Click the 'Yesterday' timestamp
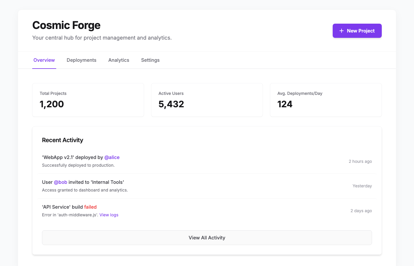 362,186
